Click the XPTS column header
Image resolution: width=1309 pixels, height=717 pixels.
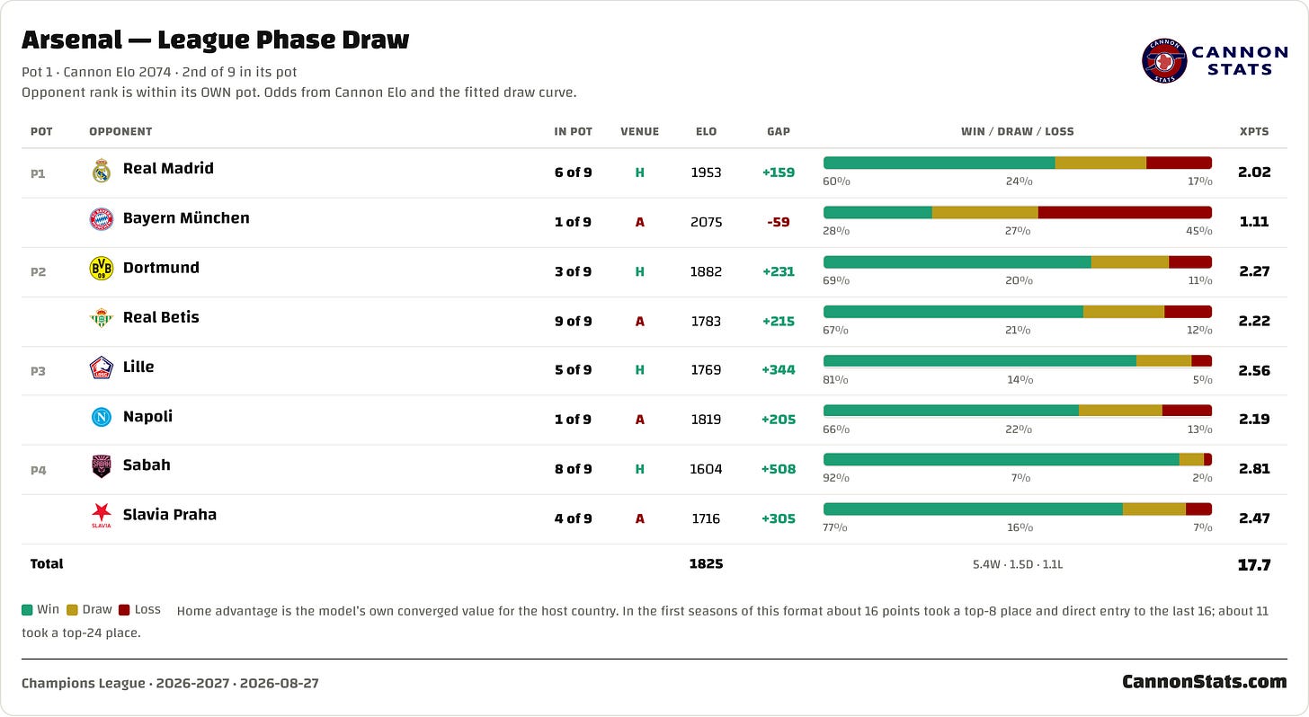pyautogui.click(x=1254, y=131)
